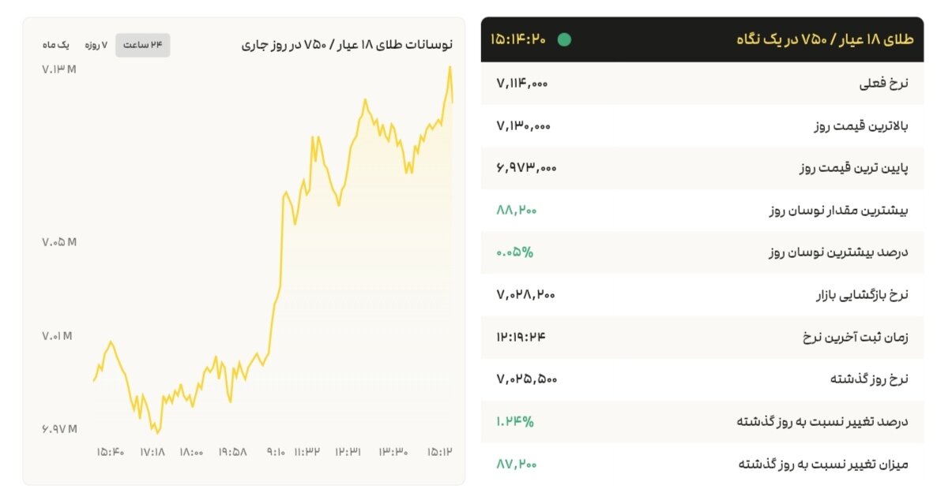Screen dimensions: 937x493
Task: Select the ۱۵:۱۲ time axis label
Action: (441, 452)
